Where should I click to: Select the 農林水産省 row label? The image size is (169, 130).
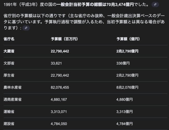pos(12,87)
